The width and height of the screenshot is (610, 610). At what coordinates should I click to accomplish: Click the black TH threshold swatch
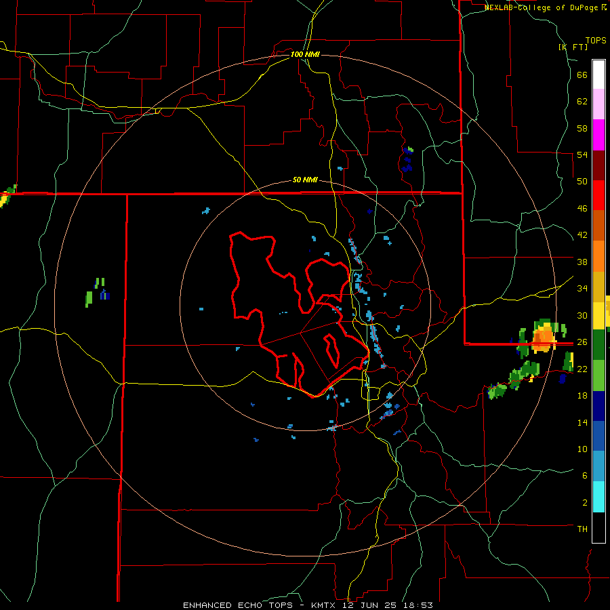tap(598, 527)
